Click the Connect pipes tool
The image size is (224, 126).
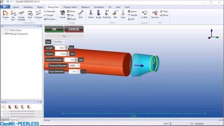pos(38,14)
